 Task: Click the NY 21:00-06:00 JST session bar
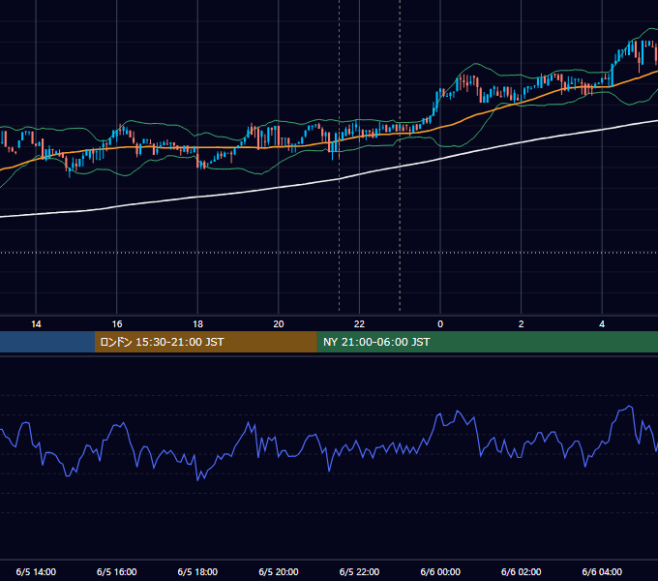[x=487, y=342]
